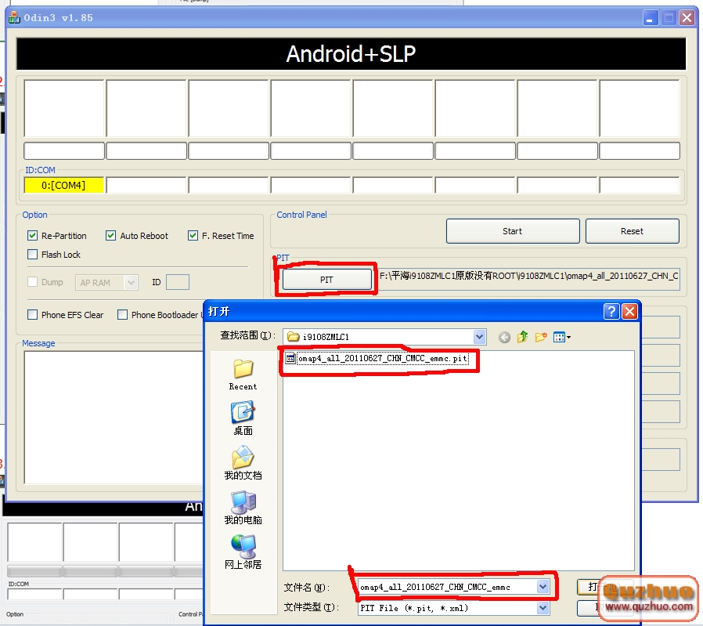Check the Dump checkbox

[x=32, y=282]
